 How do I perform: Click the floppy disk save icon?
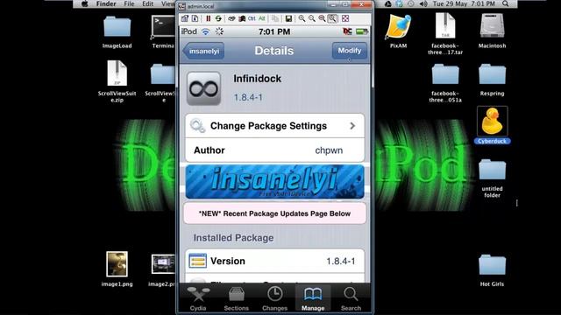pos(288,18)
